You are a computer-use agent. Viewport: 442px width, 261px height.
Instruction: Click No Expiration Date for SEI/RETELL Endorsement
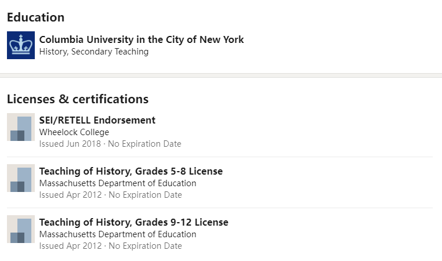click(144, 144)
